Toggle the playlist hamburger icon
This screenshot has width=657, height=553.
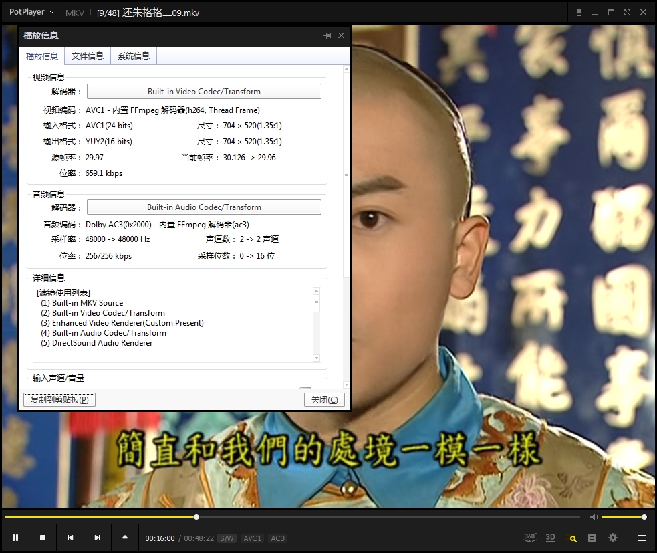click(x=642, y=538)
